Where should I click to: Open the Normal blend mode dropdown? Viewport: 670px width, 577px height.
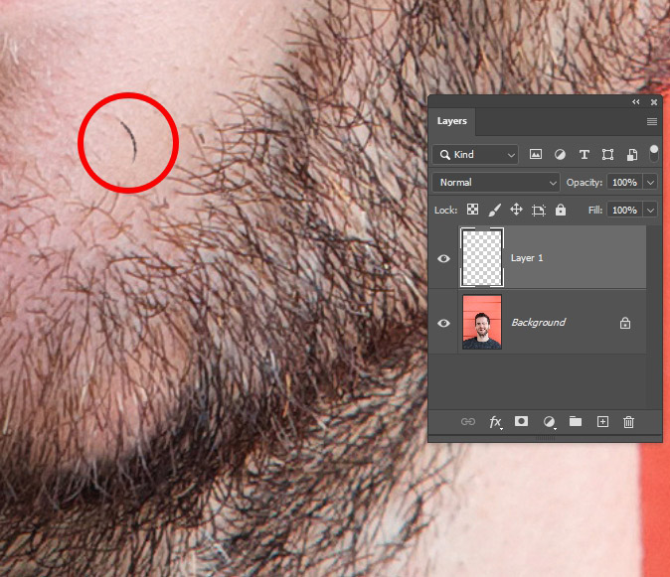(x=496, y=182)
